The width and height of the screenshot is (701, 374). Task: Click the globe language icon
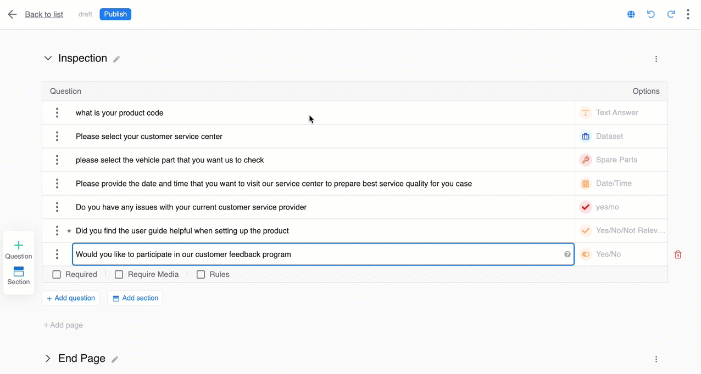click(x=631, y=14)
